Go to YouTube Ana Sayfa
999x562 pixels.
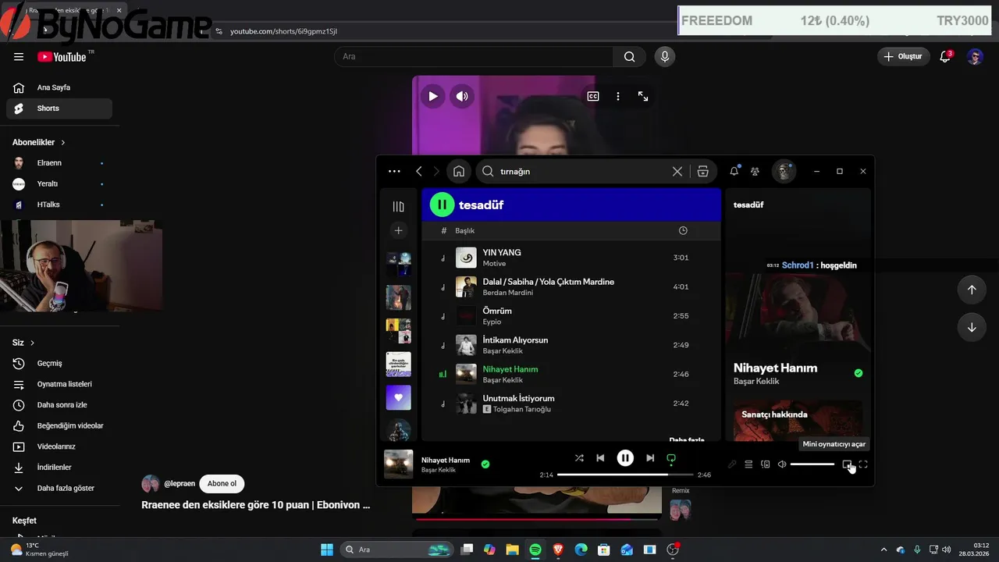(x=59, y=87)
